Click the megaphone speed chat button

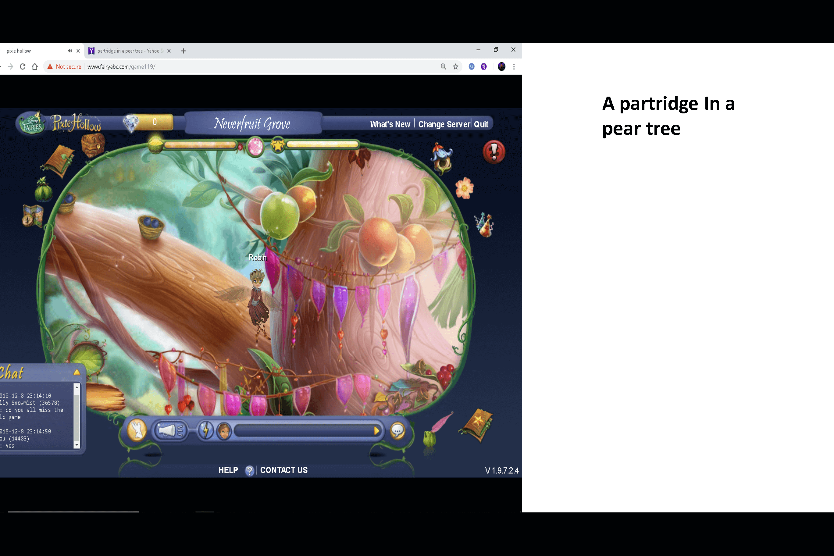pyautogui.click(x=171, y=431)
